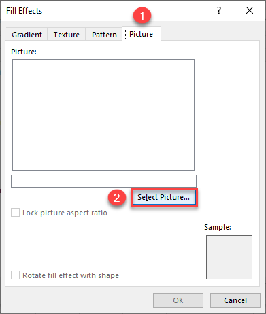The height and width of the screenshot is (314, 266).
Task: Open the Help question mark icon
Action: pos(219,10)
